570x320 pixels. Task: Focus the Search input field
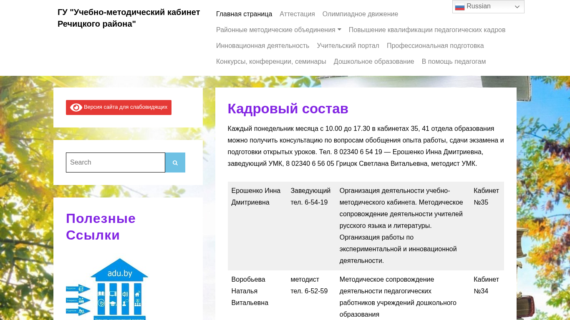pyautogui.click(x=116, y=162)
